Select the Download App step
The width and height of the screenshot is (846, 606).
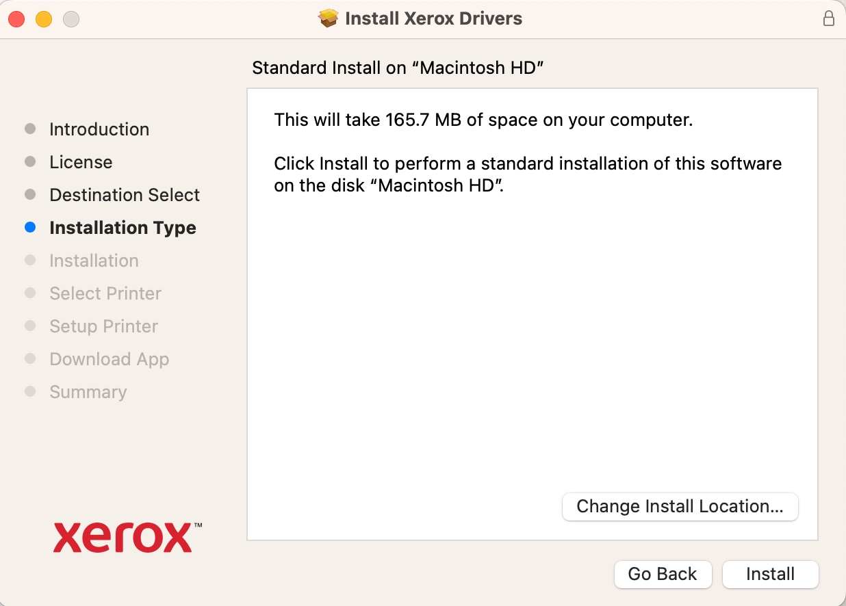pos(109,359)
